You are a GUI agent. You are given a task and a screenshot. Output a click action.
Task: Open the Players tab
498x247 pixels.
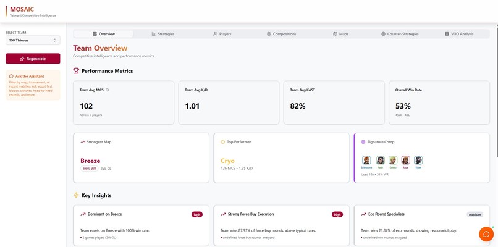click(222, 34)
